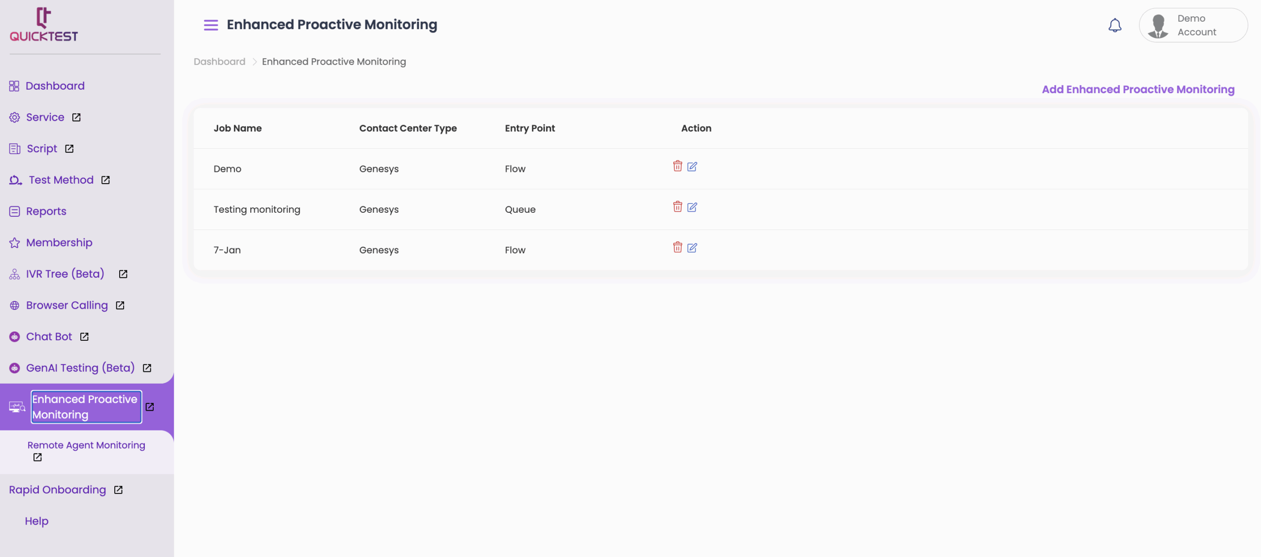This screenshot has height=557, width=1261.
Task: Open the notifications bell
Action: pos(1115,25)
